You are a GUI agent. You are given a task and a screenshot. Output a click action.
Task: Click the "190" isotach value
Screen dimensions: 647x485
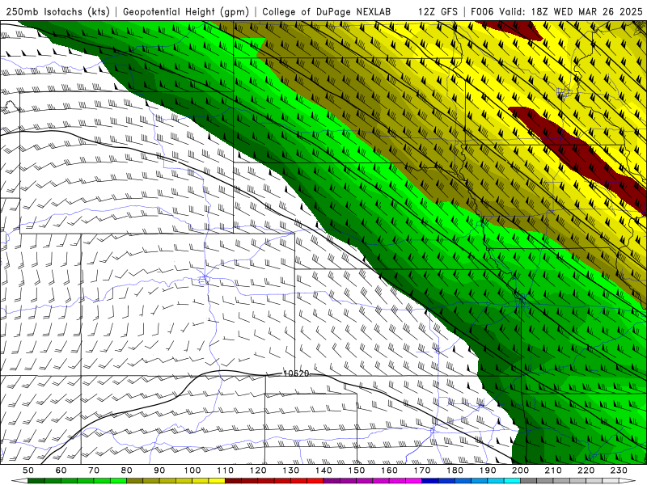pos(488,470)
